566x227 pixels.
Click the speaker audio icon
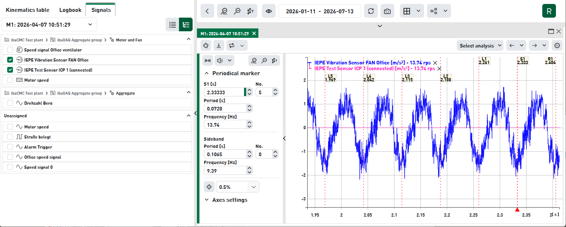220,60
